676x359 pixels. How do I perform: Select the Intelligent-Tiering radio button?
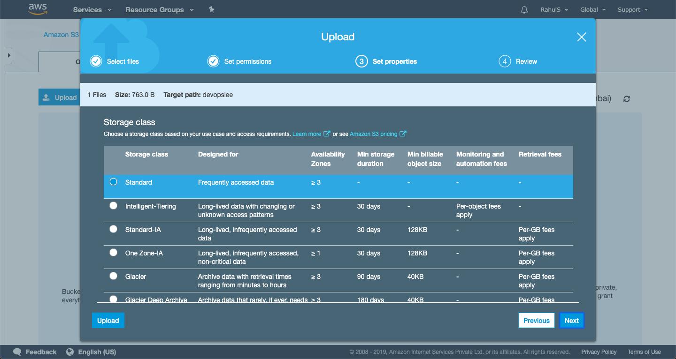point(113,206)
